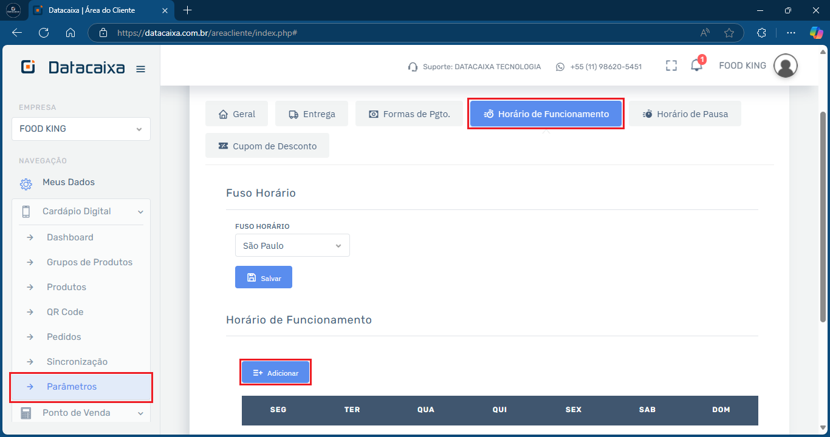
Task: Open the Formas de Pgto. tab
Action: [410, 114]
